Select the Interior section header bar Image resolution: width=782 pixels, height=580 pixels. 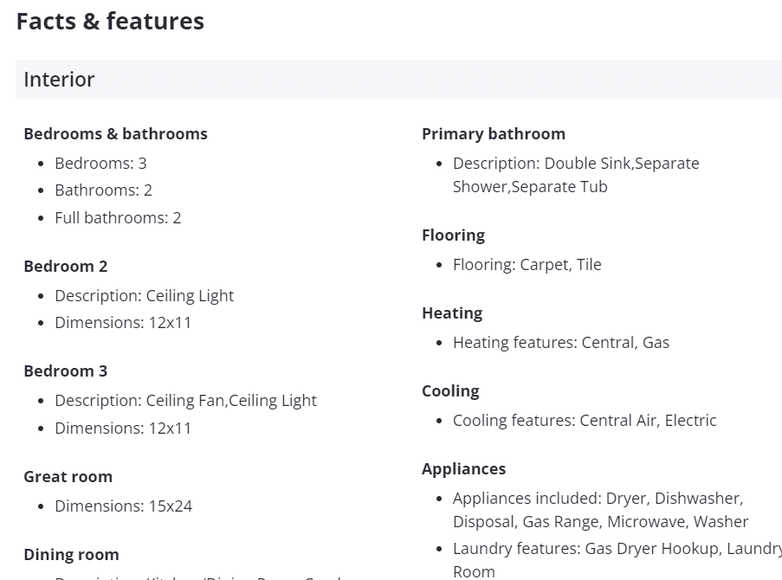[397, 80]
